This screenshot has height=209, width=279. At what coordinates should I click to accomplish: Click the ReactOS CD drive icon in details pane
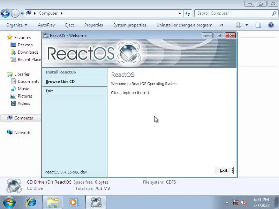(14, 186)
